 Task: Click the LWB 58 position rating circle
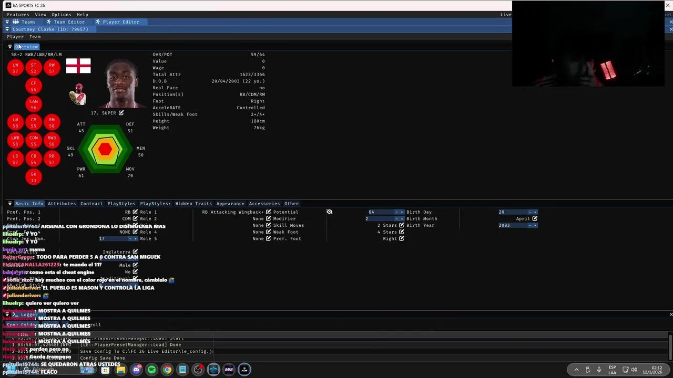(x=15, y=141)
